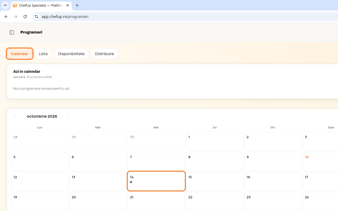Viewport: 338px width, 211px height.
Task: Go to previous month arrow
Action: [16, 117]
